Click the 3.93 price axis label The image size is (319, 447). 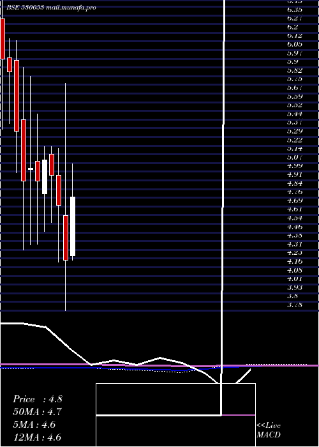pos(295,288)
